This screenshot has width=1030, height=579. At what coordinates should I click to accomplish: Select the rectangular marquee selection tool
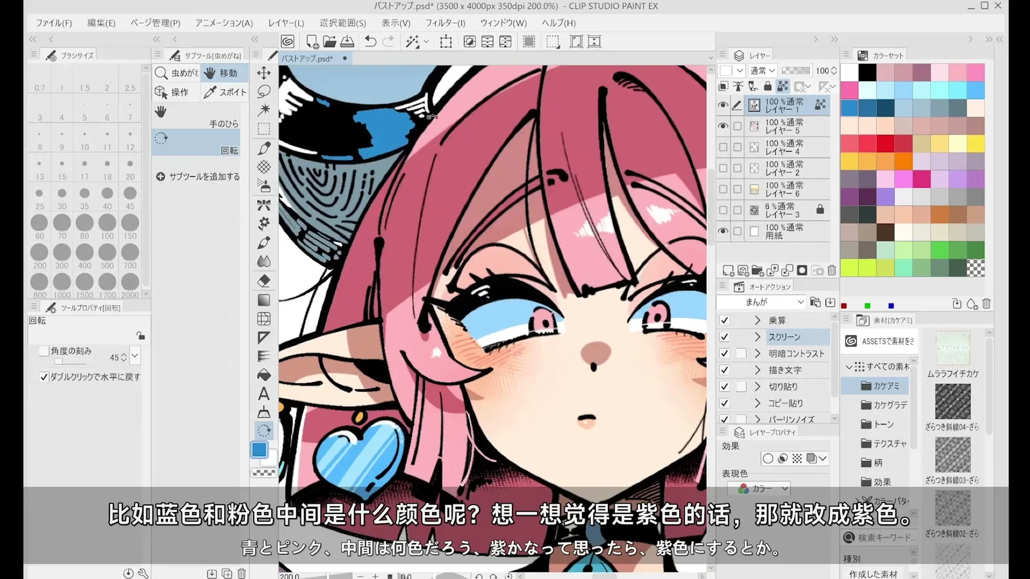264,129
